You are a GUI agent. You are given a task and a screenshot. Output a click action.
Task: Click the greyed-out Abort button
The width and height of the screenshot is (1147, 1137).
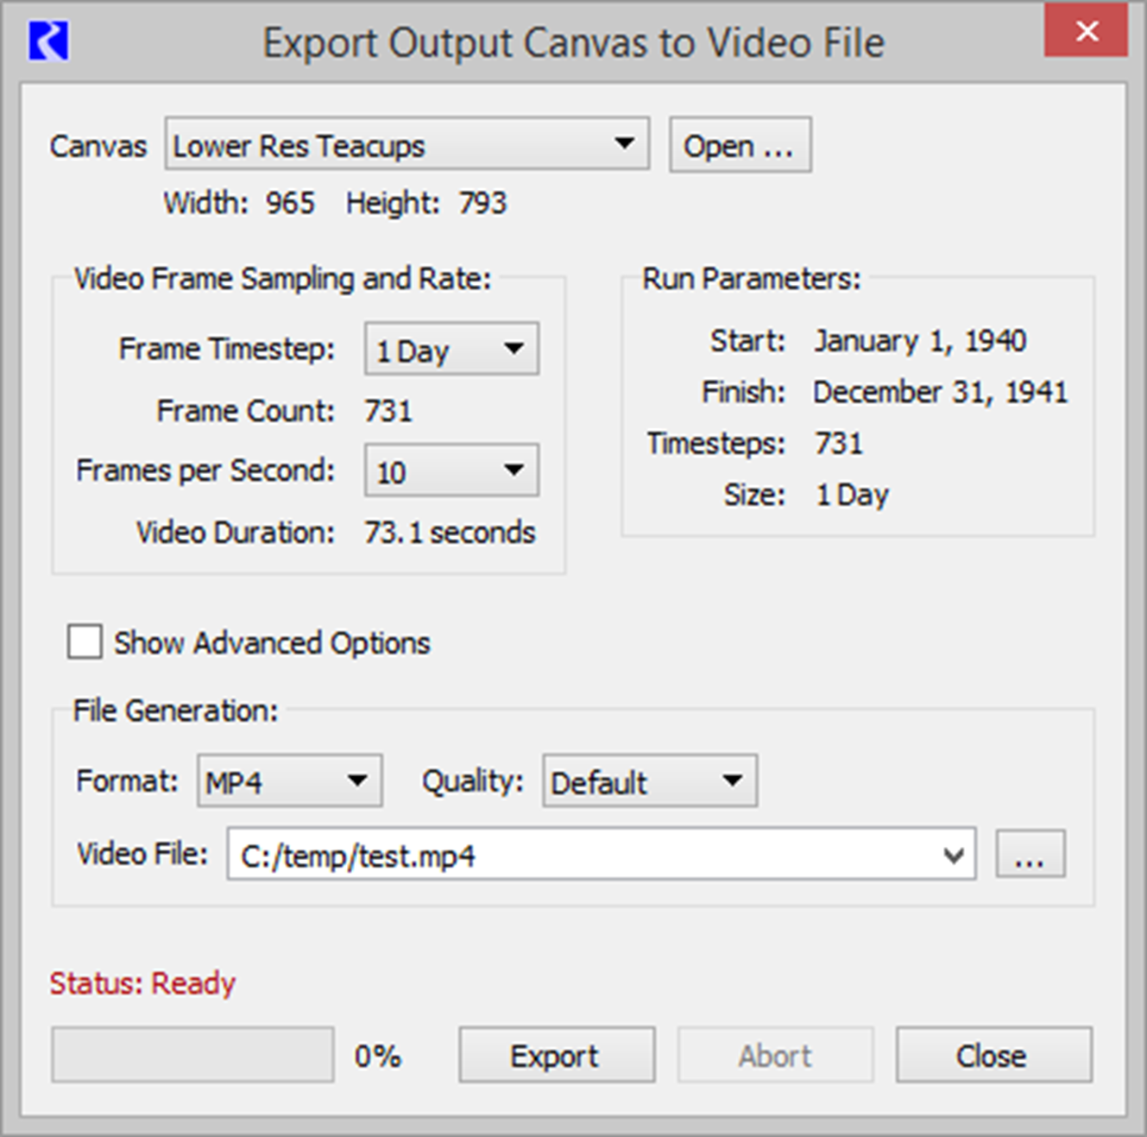775,1055
